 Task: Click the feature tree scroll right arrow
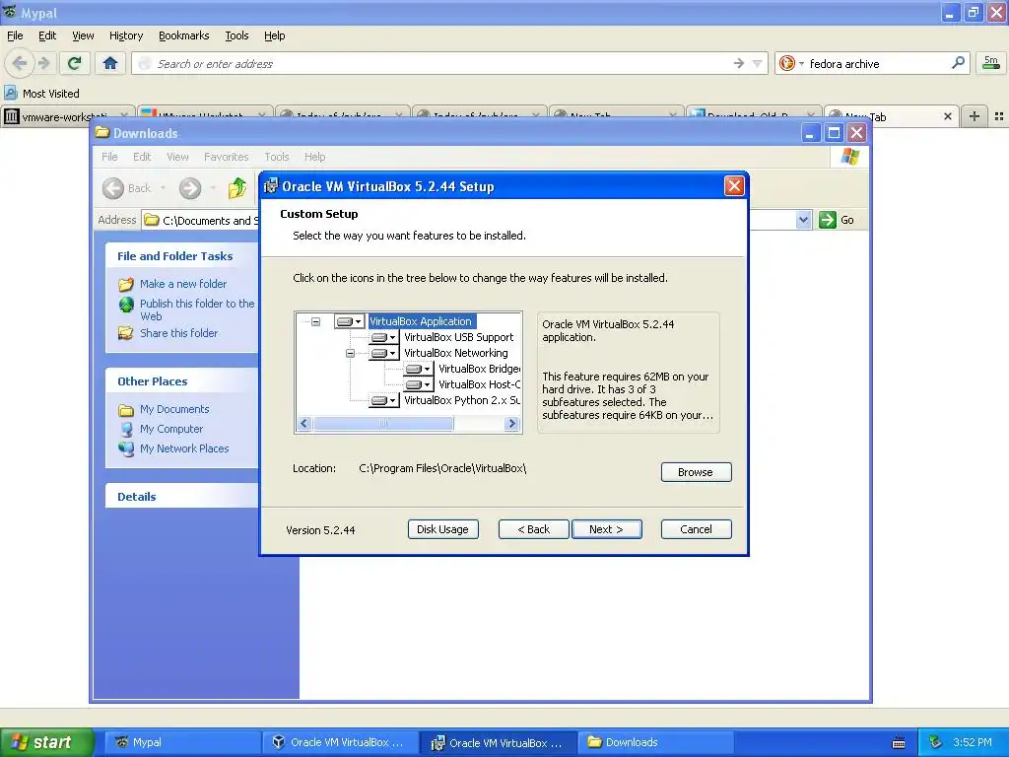[512, 424]
